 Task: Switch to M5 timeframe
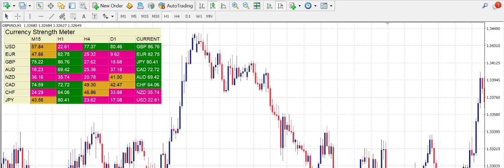(134, 16)
